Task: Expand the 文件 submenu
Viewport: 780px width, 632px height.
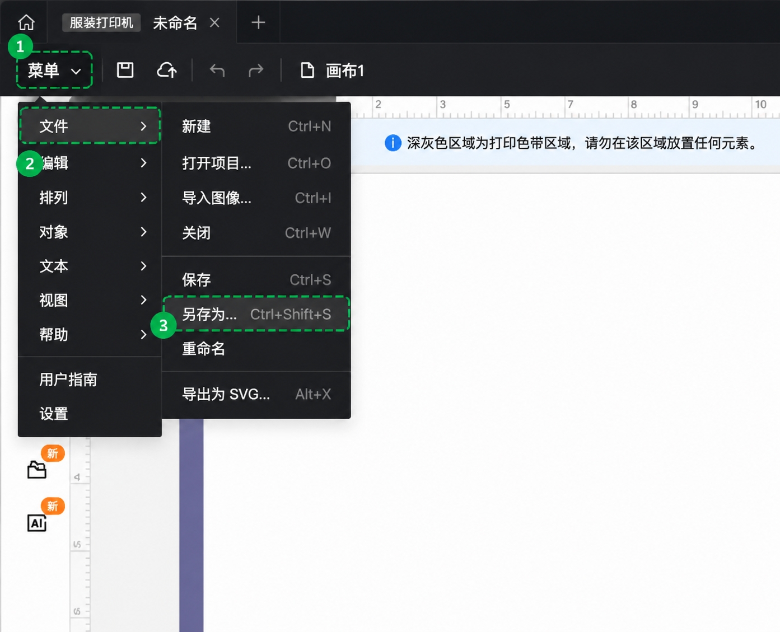Action: pos(90,126)
